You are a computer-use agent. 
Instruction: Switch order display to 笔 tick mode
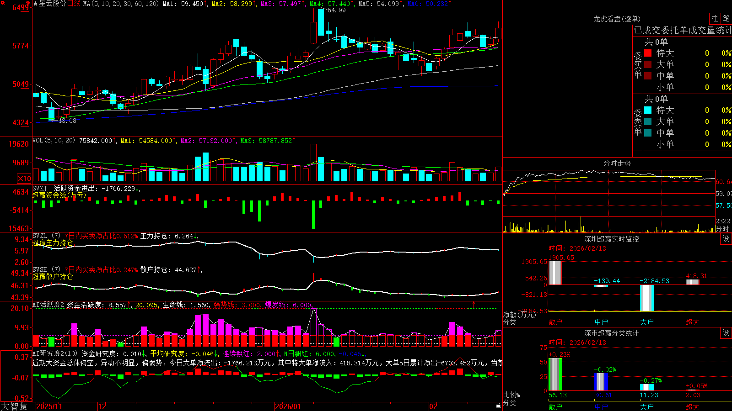tap(727, 19)
